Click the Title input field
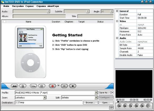154x111 pixels. (95, 16)
